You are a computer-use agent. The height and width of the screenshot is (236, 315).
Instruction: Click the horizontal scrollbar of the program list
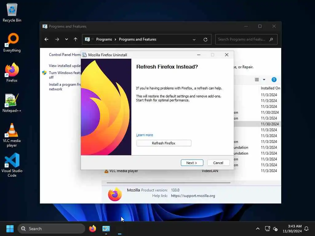click(168, 183)
